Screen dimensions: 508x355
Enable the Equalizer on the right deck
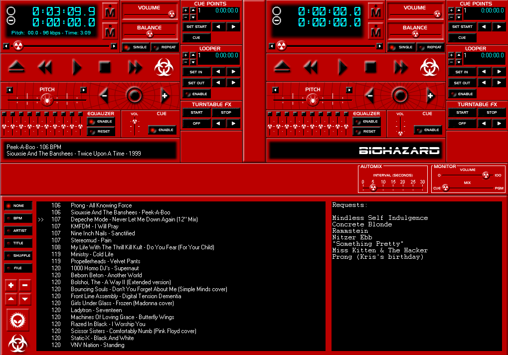367,122
